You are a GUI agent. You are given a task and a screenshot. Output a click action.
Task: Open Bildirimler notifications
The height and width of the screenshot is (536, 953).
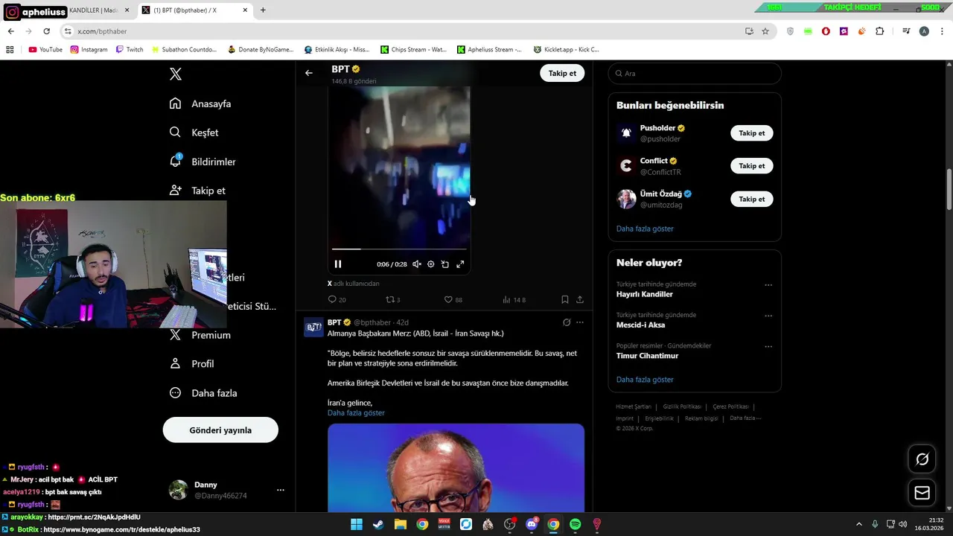pyautogui.click(x=203, y=162)
